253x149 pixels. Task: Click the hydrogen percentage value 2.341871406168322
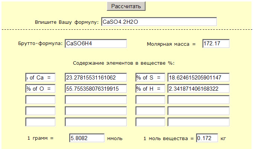tap(198, 89)
